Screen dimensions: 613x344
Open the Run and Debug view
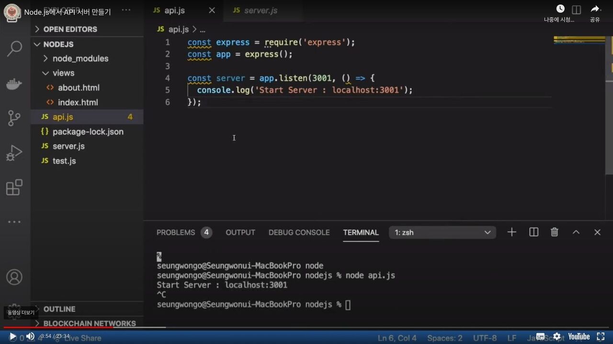tap(14, 153)
